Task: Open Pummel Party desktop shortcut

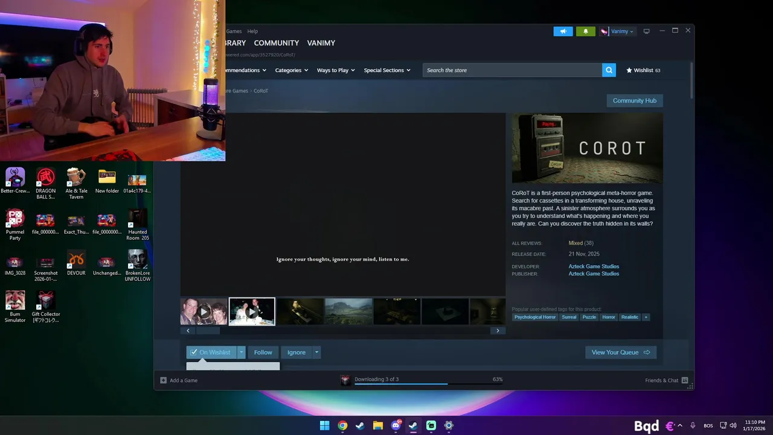Action: [x=15, y=225]
